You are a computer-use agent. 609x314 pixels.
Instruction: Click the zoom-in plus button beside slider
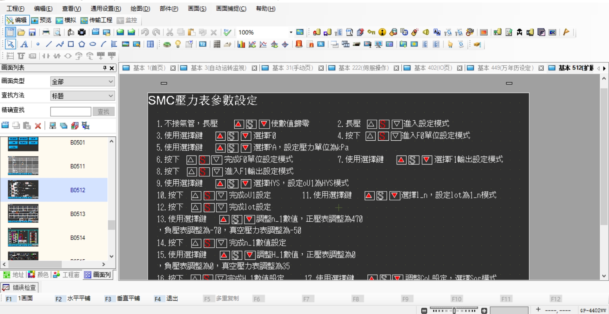[484, 311]
